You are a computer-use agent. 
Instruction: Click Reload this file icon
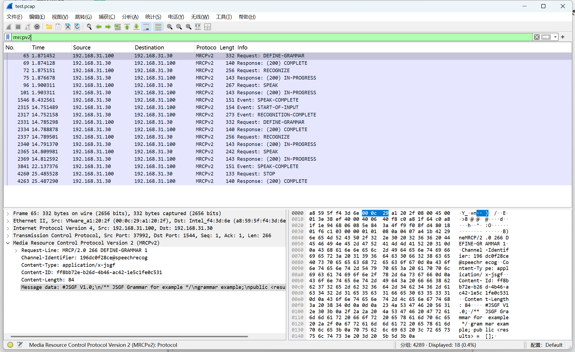(77, 27)
